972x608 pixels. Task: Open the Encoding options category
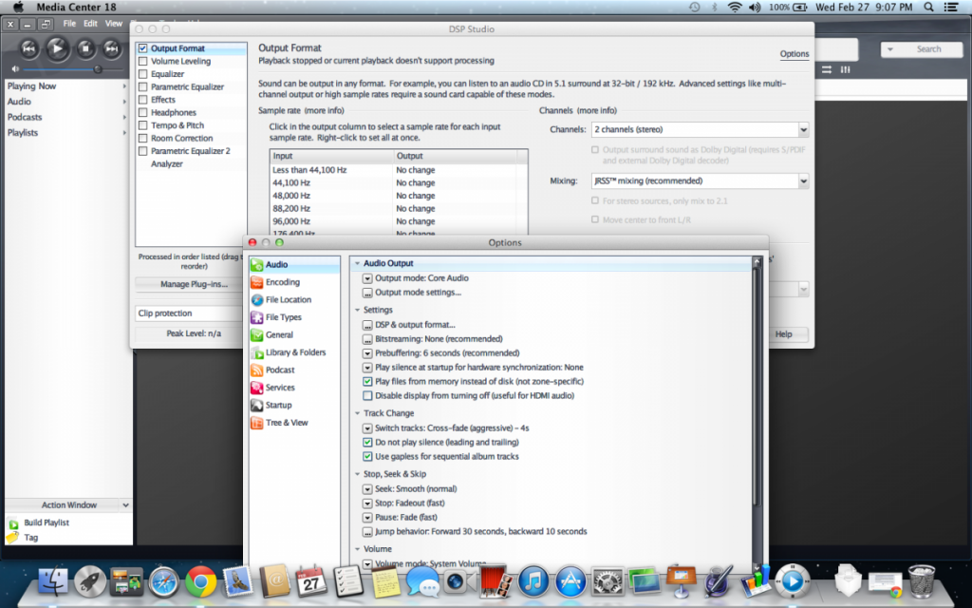(282, 282)
